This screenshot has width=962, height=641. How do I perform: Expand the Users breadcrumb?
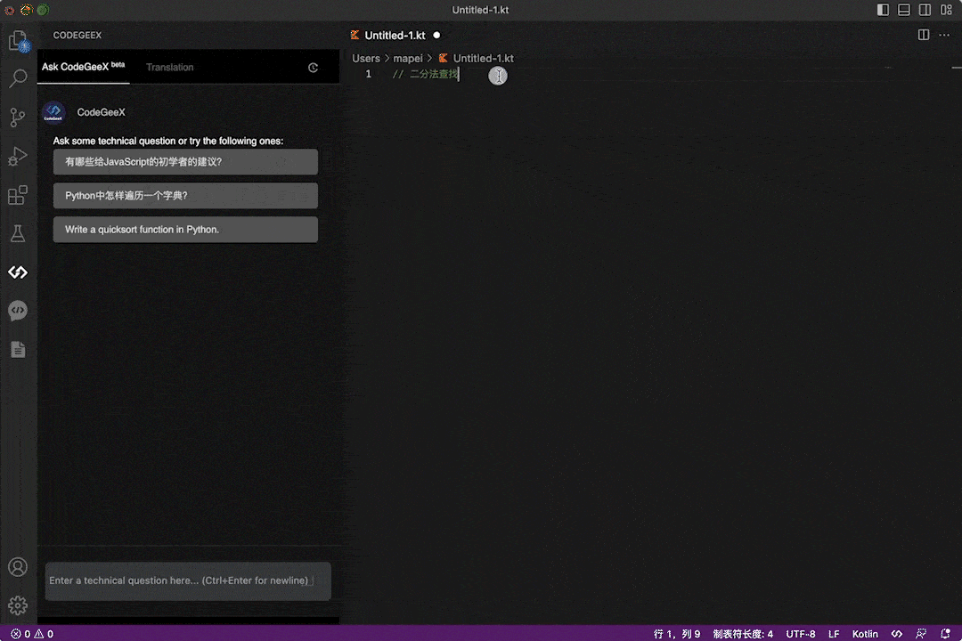tap(366, 58)
